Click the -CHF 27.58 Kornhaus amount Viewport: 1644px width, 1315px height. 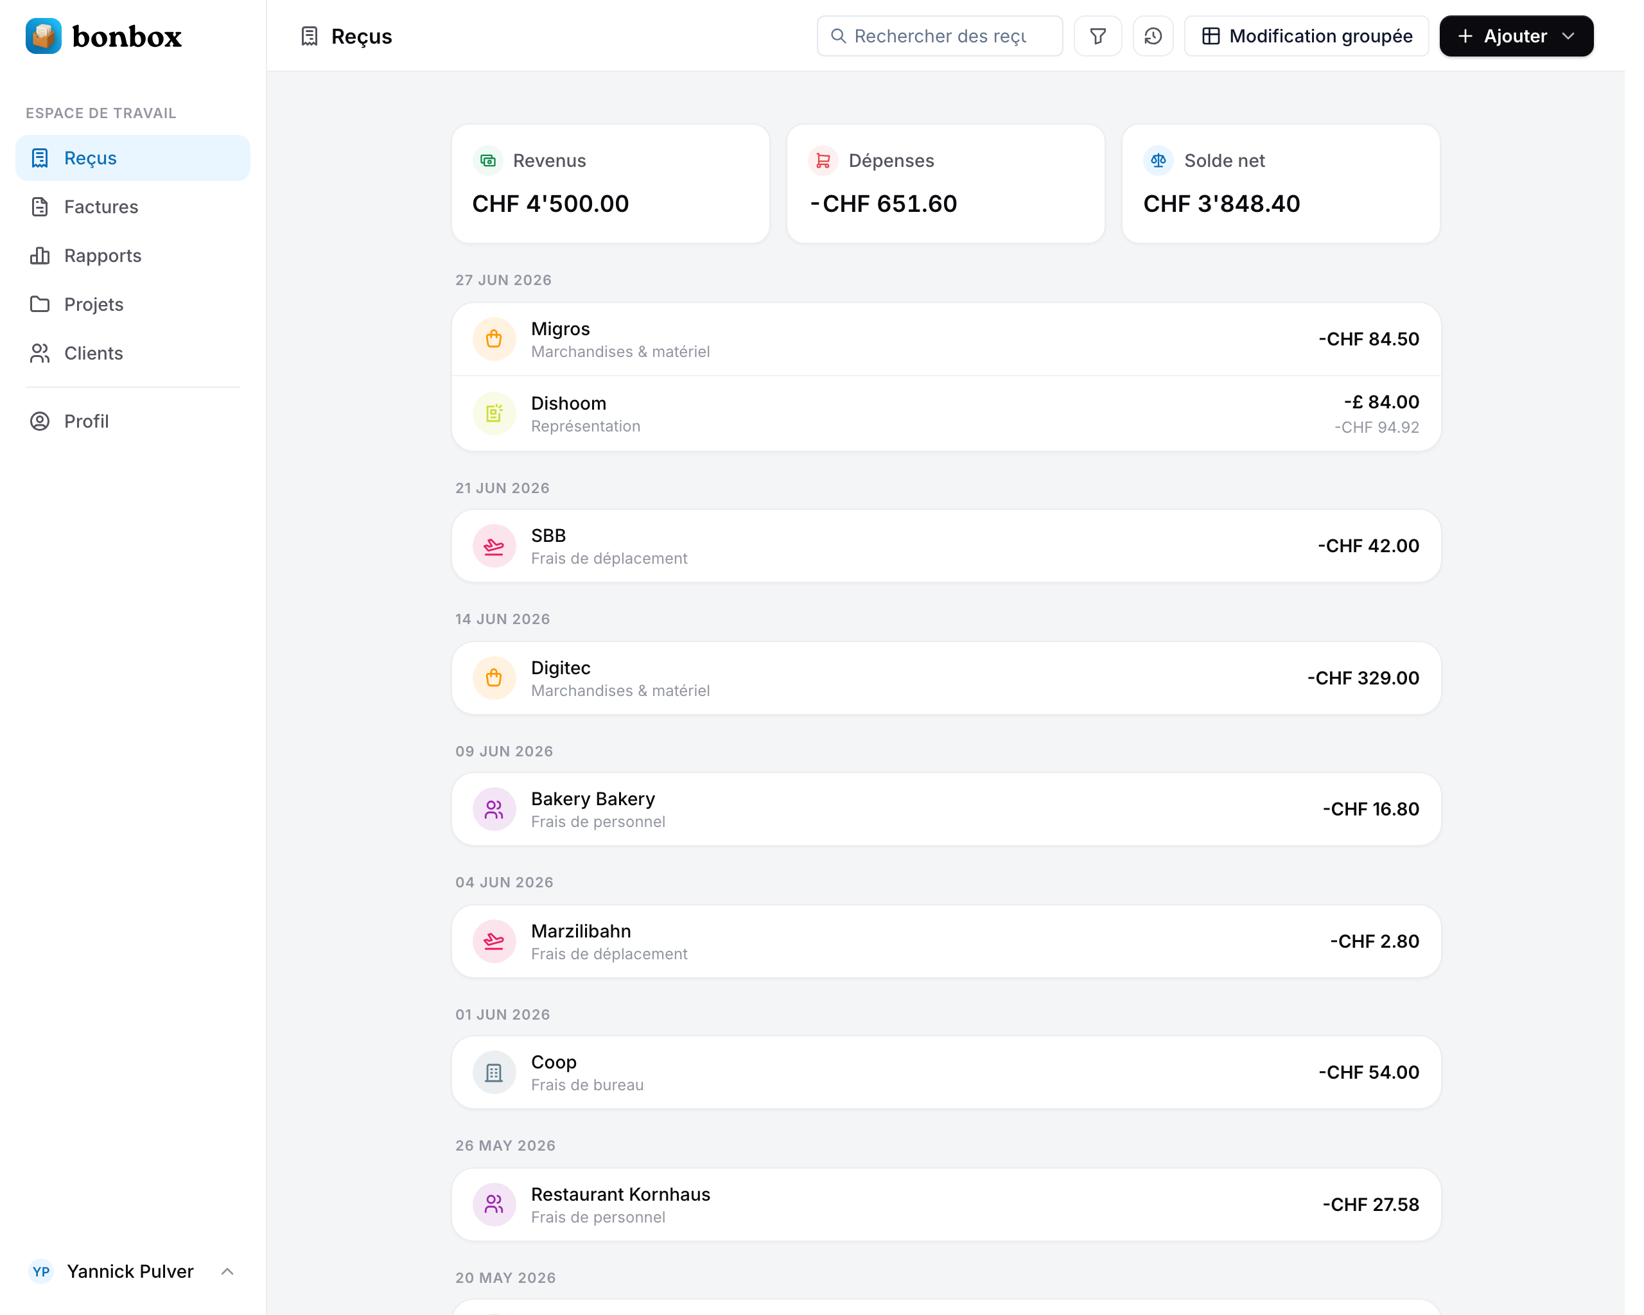pyautogui.click(x=1370, y=1205)
